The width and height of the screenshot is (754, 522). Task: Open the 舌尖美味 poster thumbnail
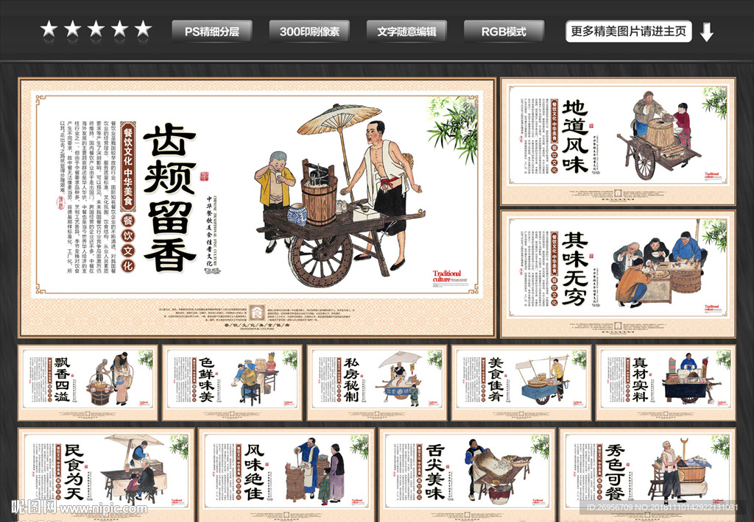(x=468, y=474)
